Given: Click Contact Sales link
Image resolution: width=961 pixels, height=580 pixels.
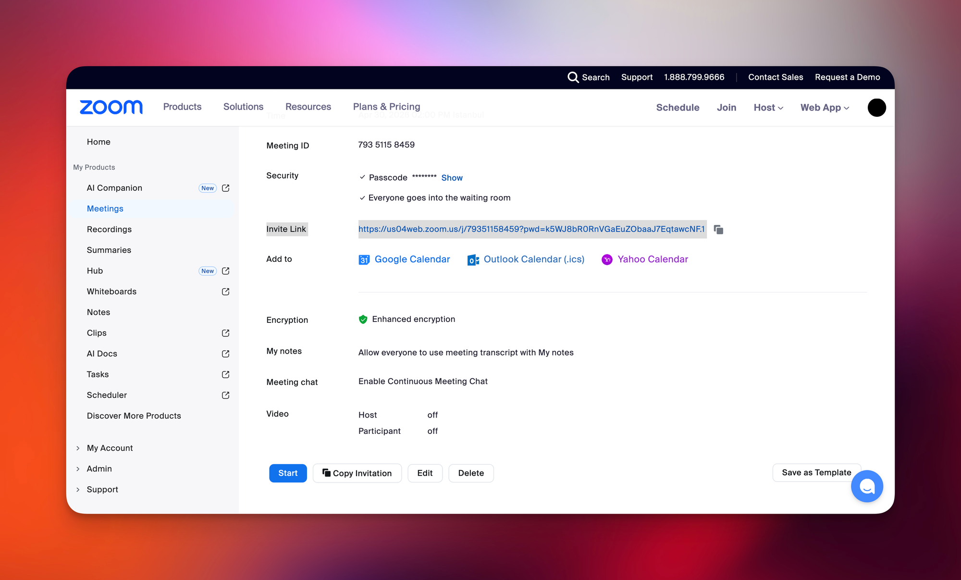Looking at the screenshot, I should coord(776,77).
